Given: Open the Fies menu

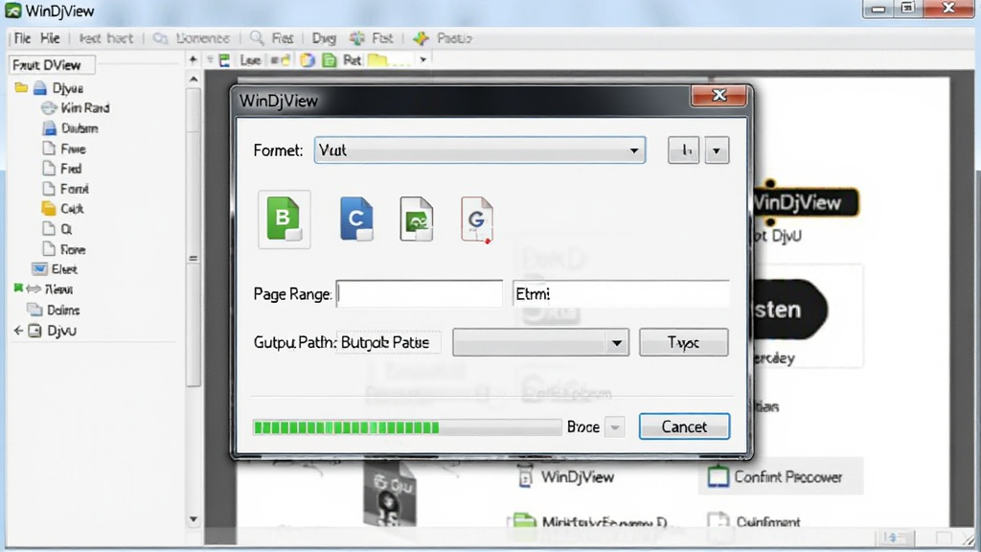Looking at the screenshot, I should coord(283,38).
